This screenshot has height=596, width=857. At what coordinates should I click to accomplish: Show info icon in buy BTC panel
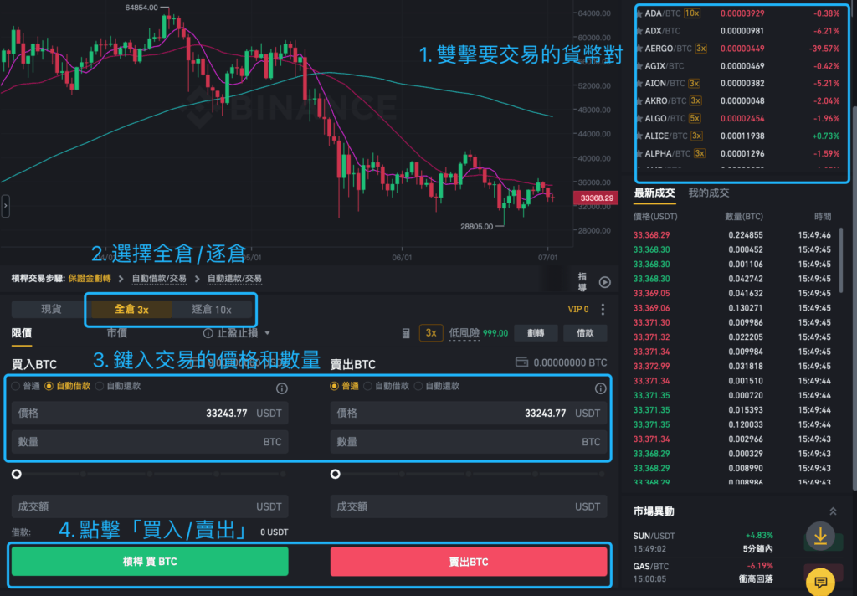click(281, 388)
